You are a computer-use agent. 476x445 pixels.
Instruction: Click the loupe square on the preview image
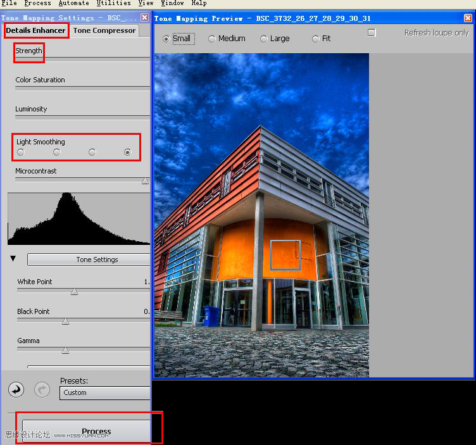pyautogui.click(x=285, y=255)
